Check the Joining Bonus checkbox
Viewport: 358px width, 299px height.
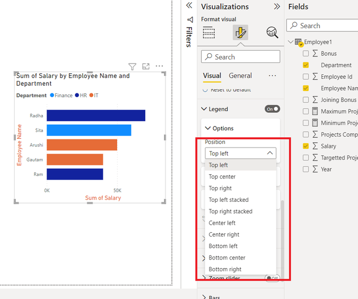pos(305,100)
